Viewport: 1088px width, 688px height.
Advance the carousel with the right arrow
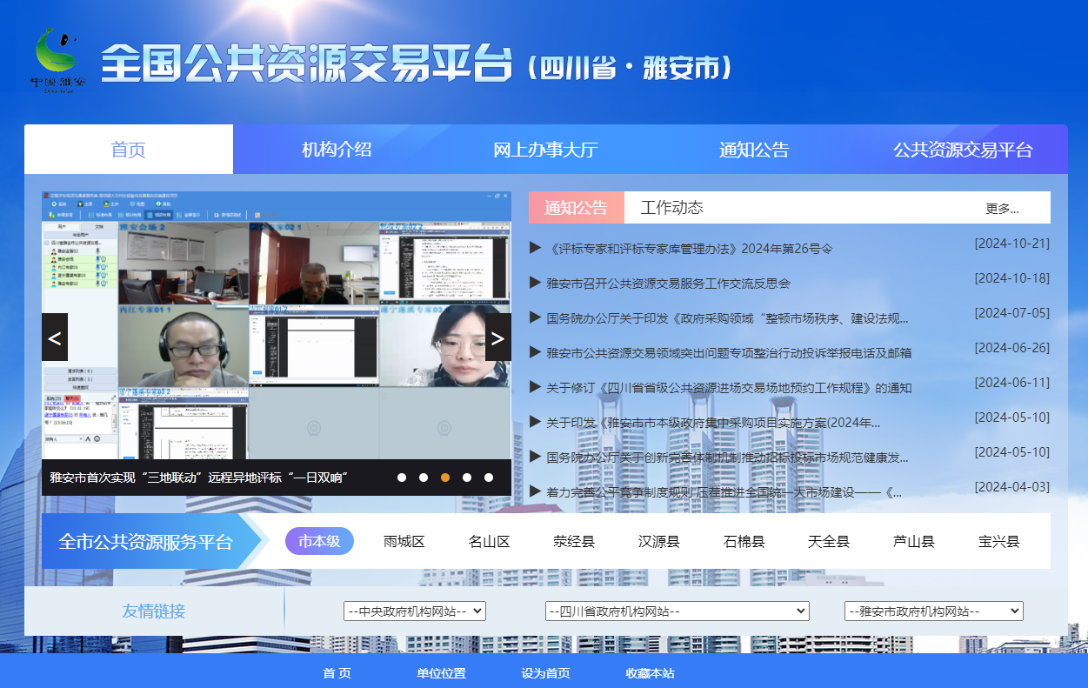497,337
